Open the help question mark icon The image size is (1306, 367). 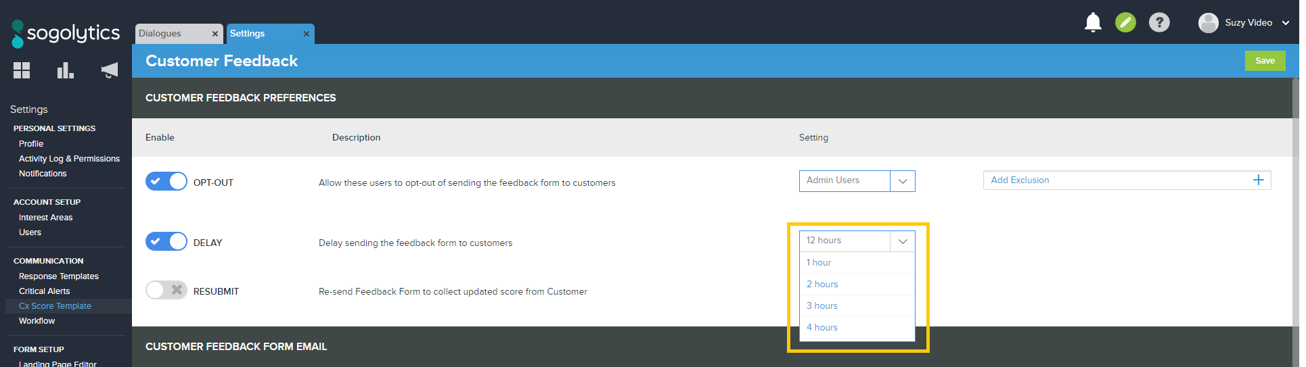pyautogui.click(x=1159, y=23)
